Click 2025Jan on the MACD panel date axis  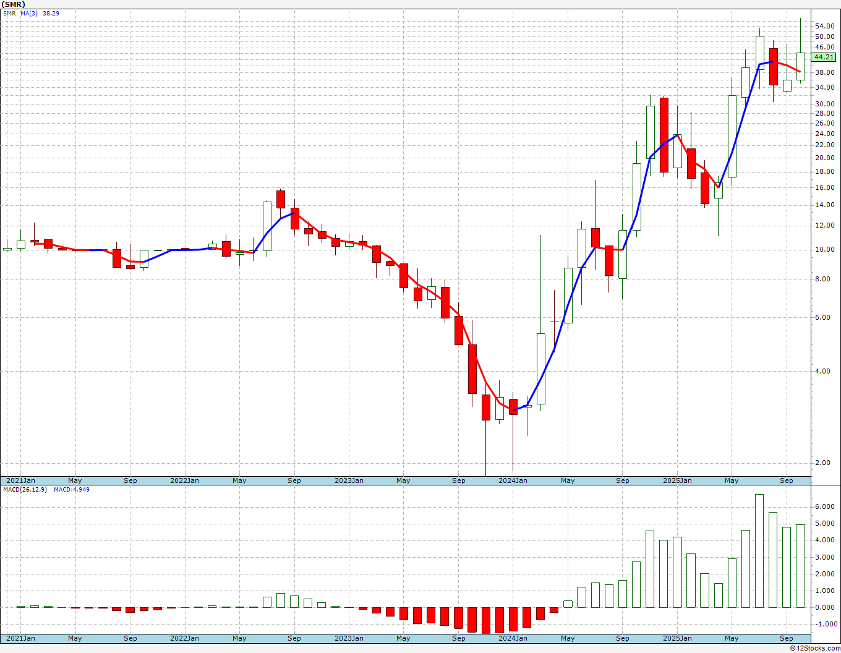coord(677,638)
